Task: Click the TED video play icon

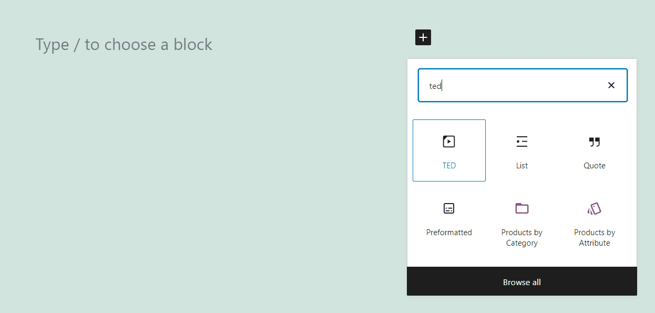Action: (x=449, y=141)
